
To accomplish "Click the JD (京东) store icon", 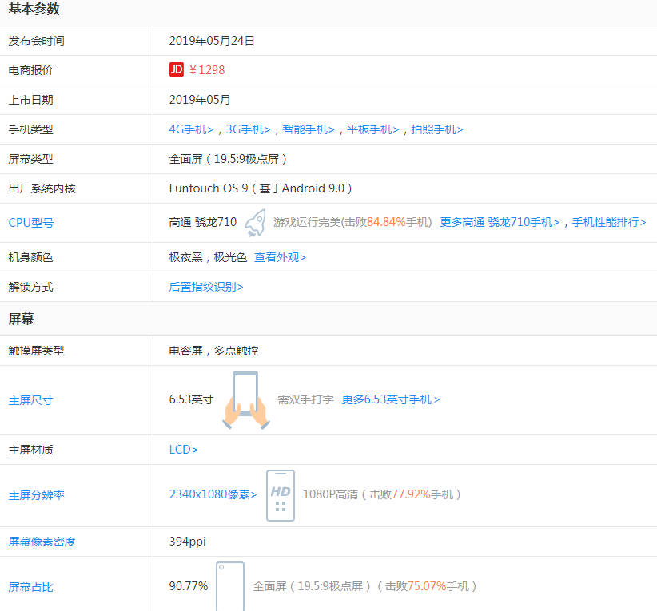I will (x=175, y=70).
